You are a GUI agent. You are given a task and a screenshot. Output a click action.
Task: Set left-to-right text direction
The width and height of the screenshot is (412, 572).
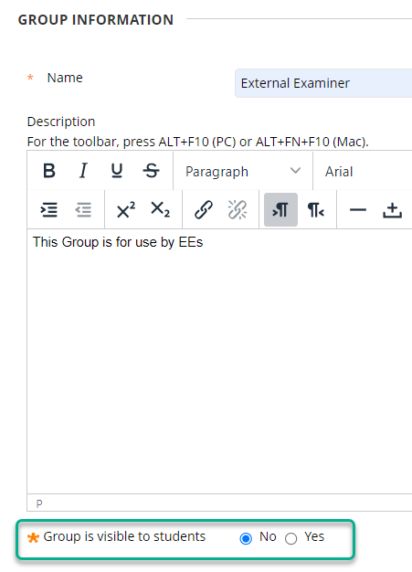[x=280, y=210]
